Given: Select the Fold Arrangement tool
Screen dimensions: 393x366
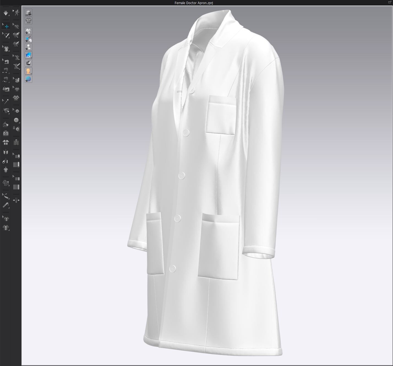Looking at the screenshot, I should coord(6,124).
